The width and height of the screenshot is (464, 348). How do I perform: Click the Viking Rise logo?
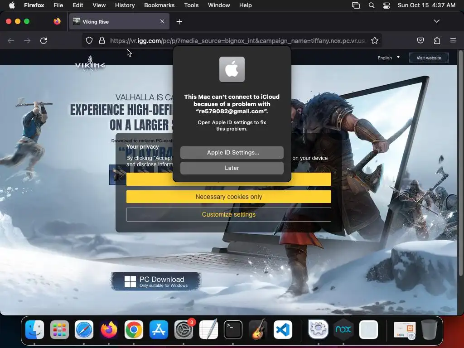[x=90, y=64]
